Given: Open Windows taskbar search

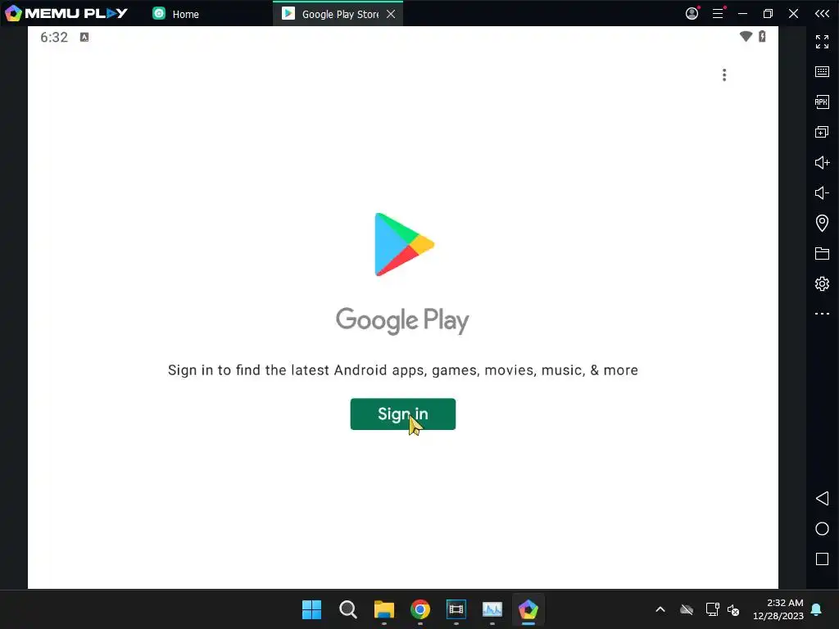Looking at the screenshot, I should tap(347, 609).
